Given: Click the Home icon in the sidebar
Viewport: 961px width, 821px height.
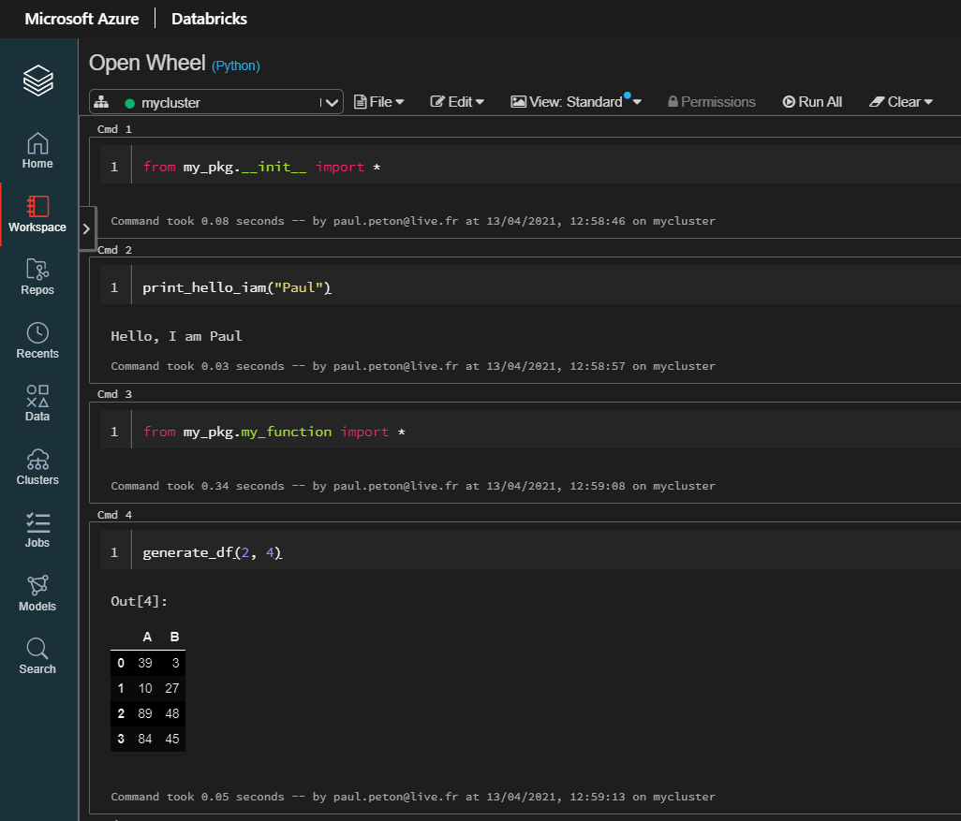Looking at the screenshot, I should coord(37,150).
